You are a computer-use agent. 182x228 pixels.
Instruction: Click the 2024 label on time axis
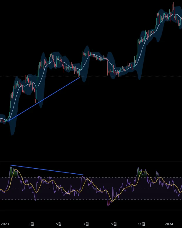click(x=169, y=224)
